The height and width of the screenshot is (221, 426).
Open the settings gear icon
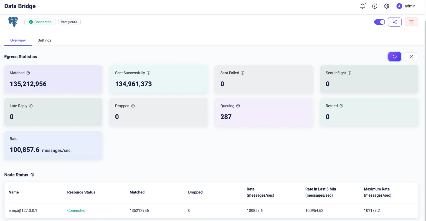pos(387,6)
